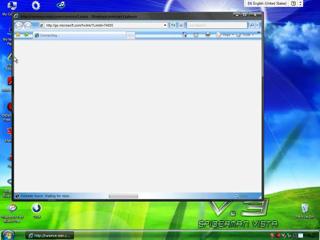The width and height of the screenshot is (320, 240).
Task: Click the language bar options arrow
Action: [300, 3]
